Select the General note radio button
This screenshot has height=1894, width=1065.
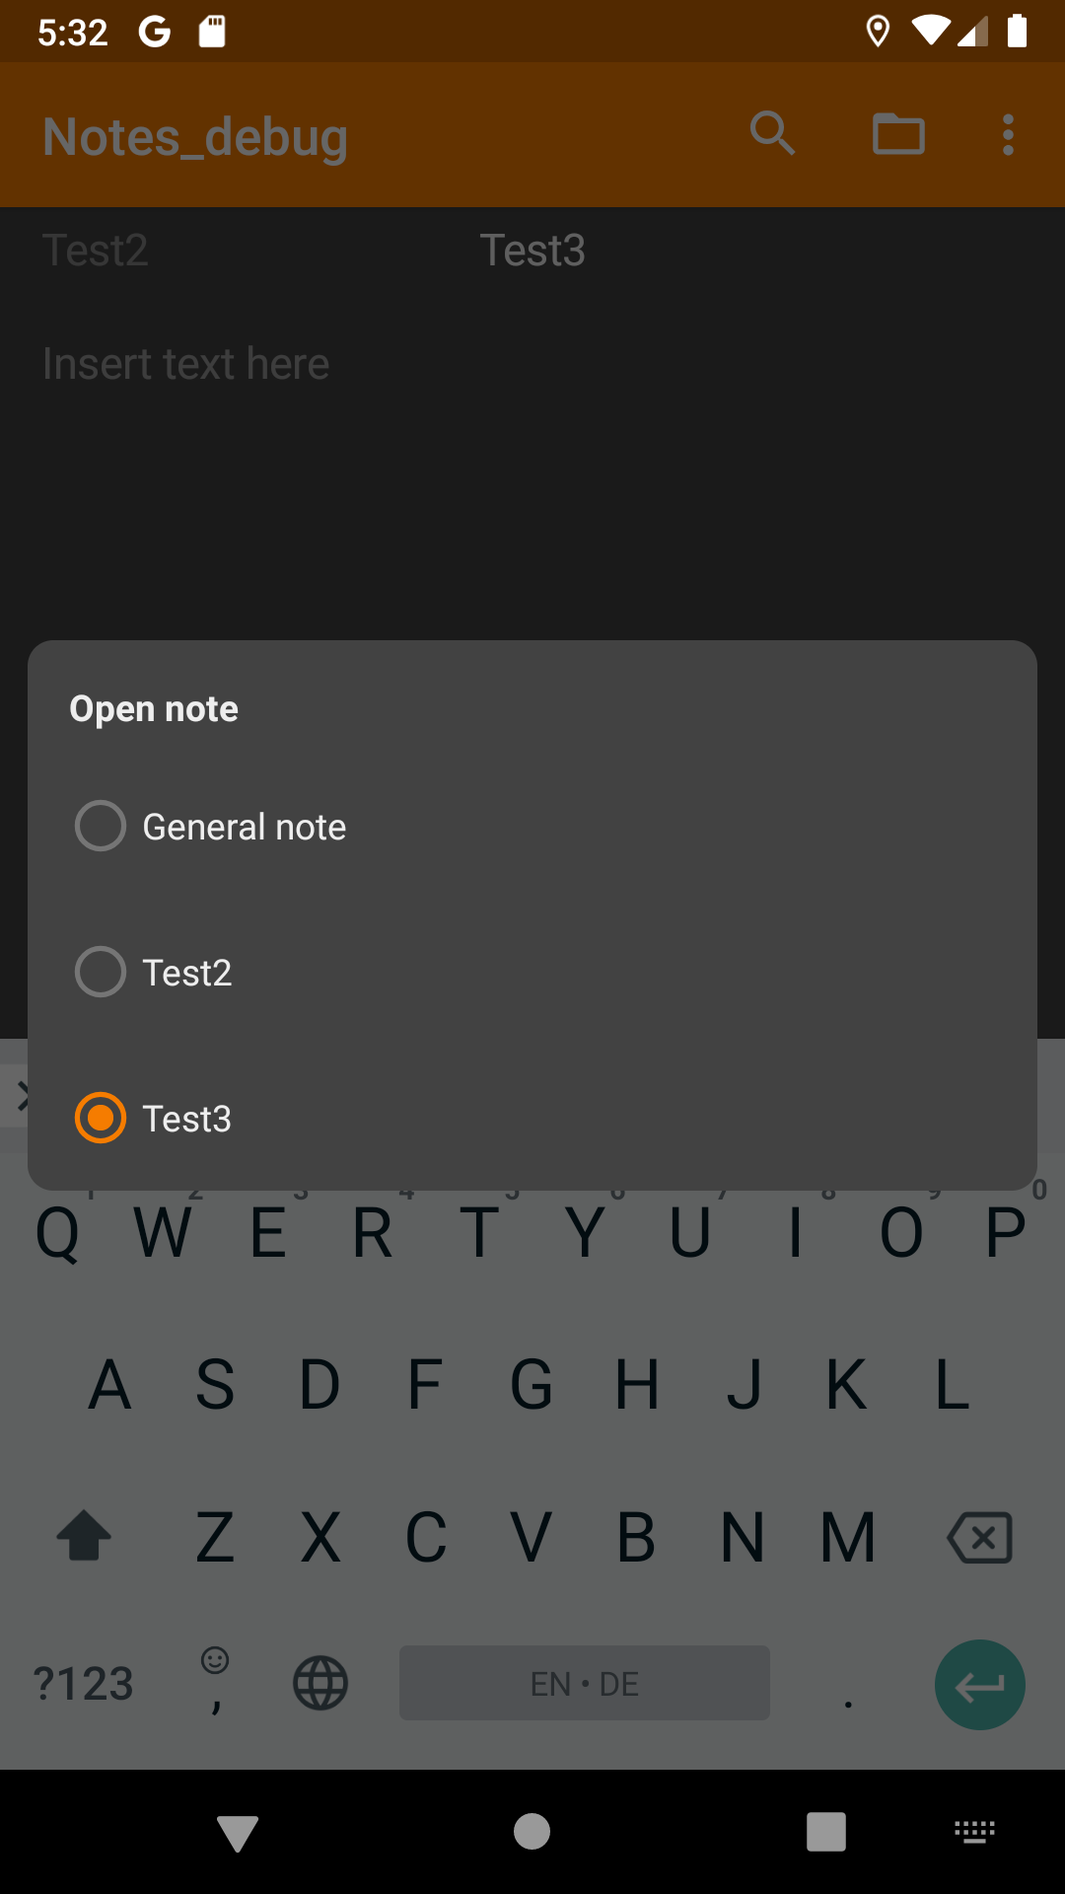point(100,826)
